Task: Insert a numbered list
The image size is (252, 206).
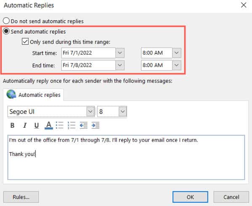Action: click(72, 125)
